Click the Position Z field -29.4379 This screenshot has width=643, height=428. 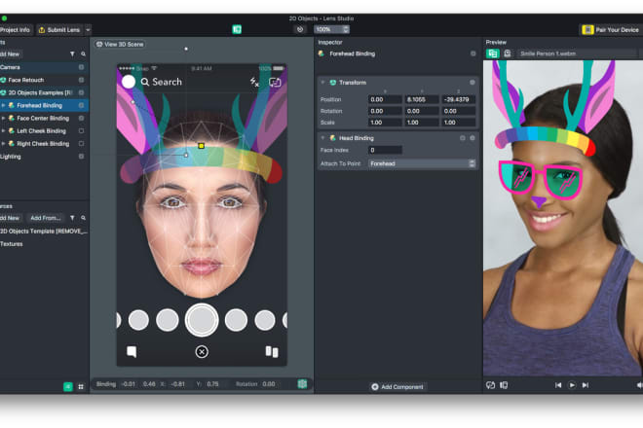pyautogui.click(x=459, y=99)
